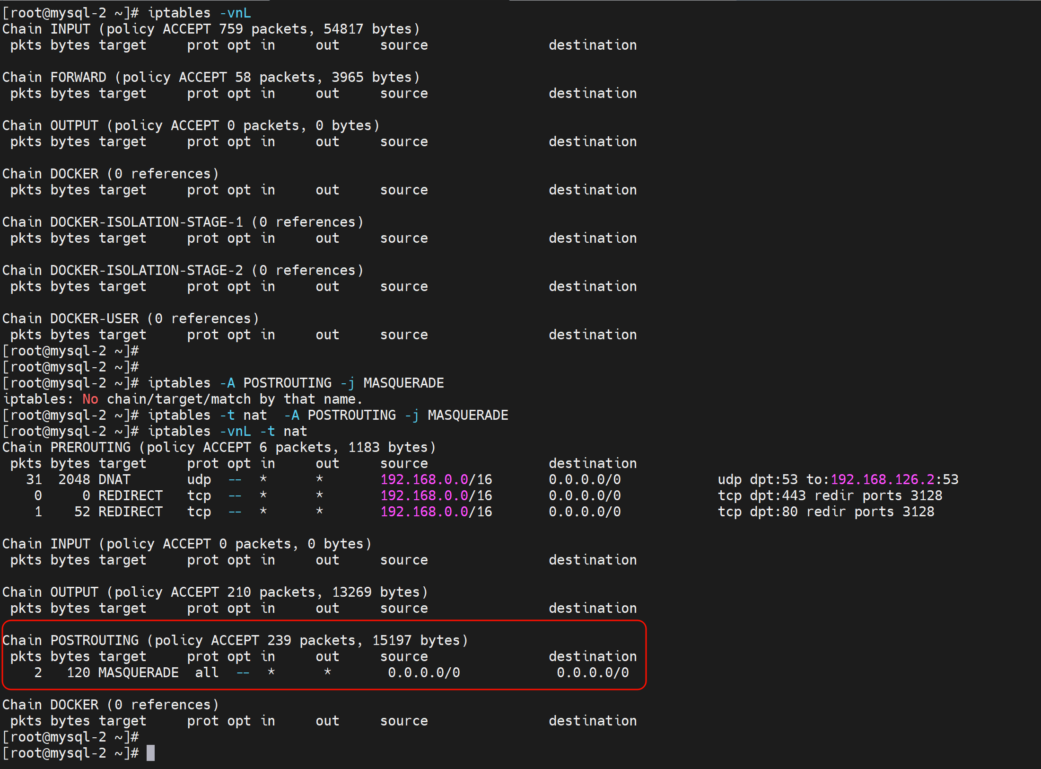The image size is (1041, 769).
Task: Click 'tcp dpt:80 redir ports 3128' text
Action: pos(826,512)
